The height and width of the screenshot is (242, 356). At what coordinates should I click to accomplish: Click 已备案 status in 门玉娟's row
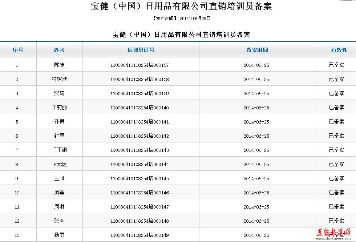[336, 150]
